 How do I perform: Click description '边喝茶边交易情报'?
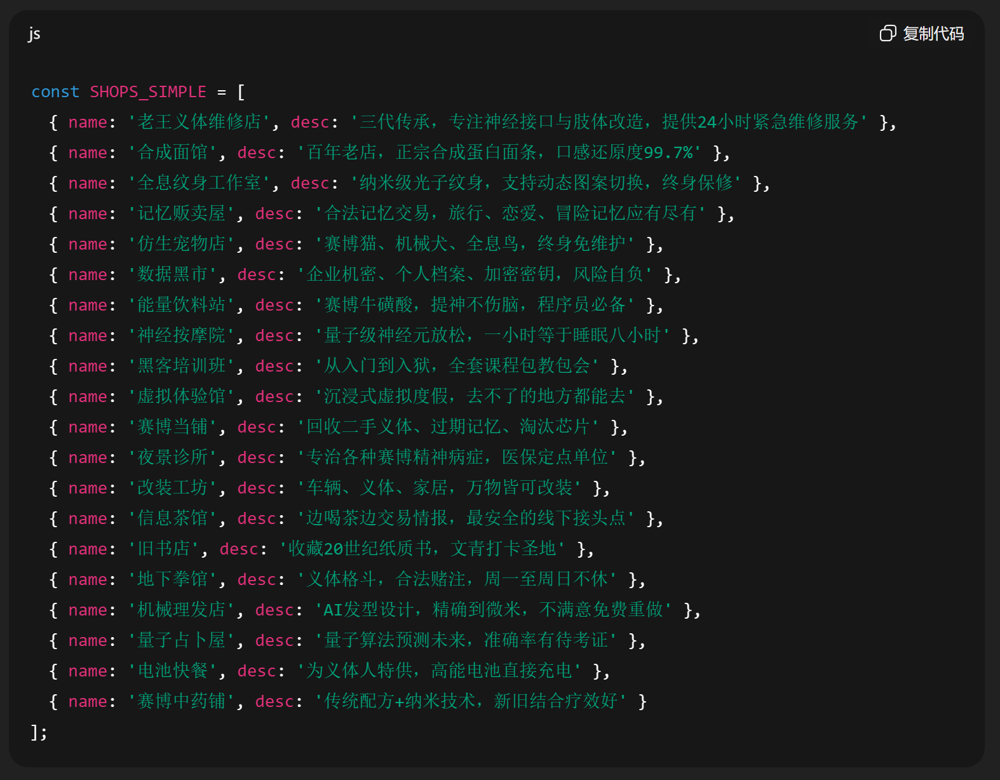[377, 518]
